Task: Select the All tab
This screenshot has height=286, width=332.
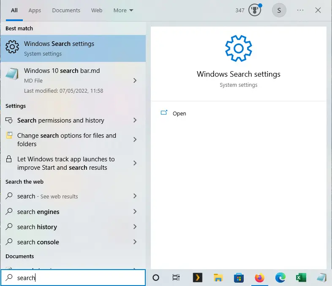Action: point(14,11)
